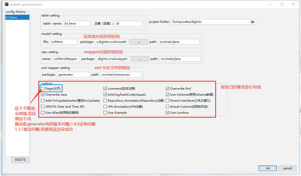The height and width of the screenshot is (176, 301).
Task: Enable Repository-Annotation checkbox
Action: pyautogui.click(x=105, y=101)
